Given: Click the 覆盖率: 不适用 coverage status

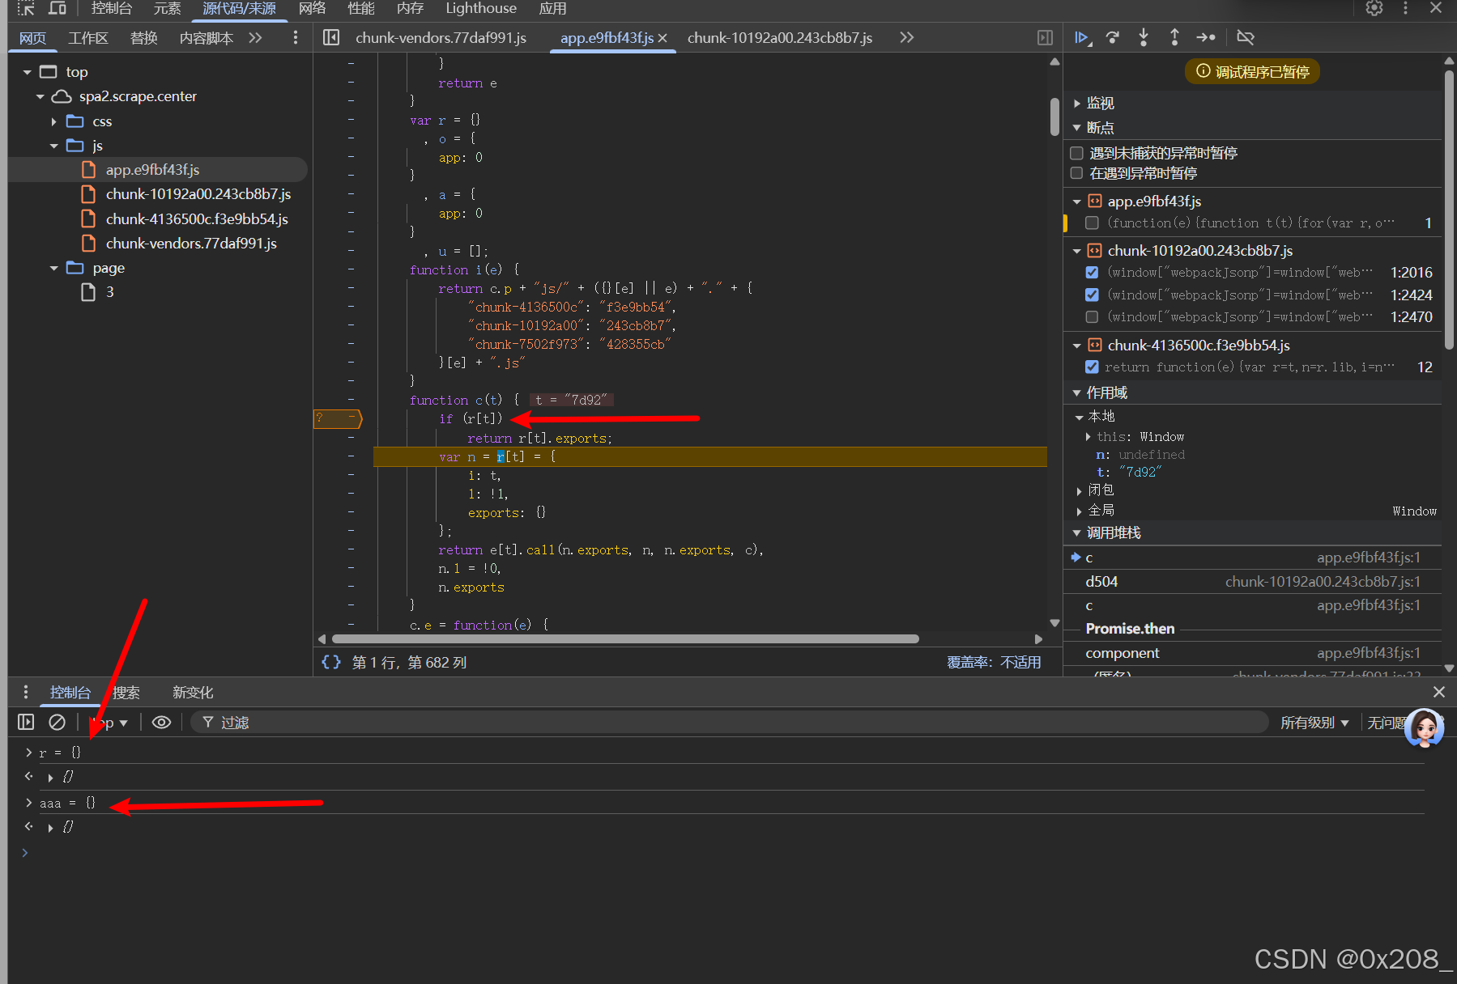Looking at the screenshot, I should tap(994, 663).
